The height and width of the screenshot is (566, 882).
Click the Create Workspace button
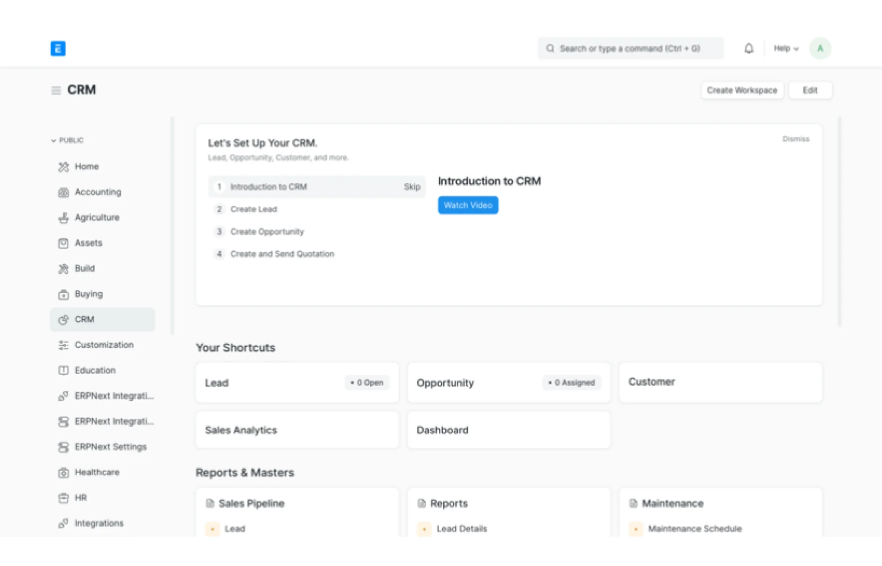click(742, 90)
